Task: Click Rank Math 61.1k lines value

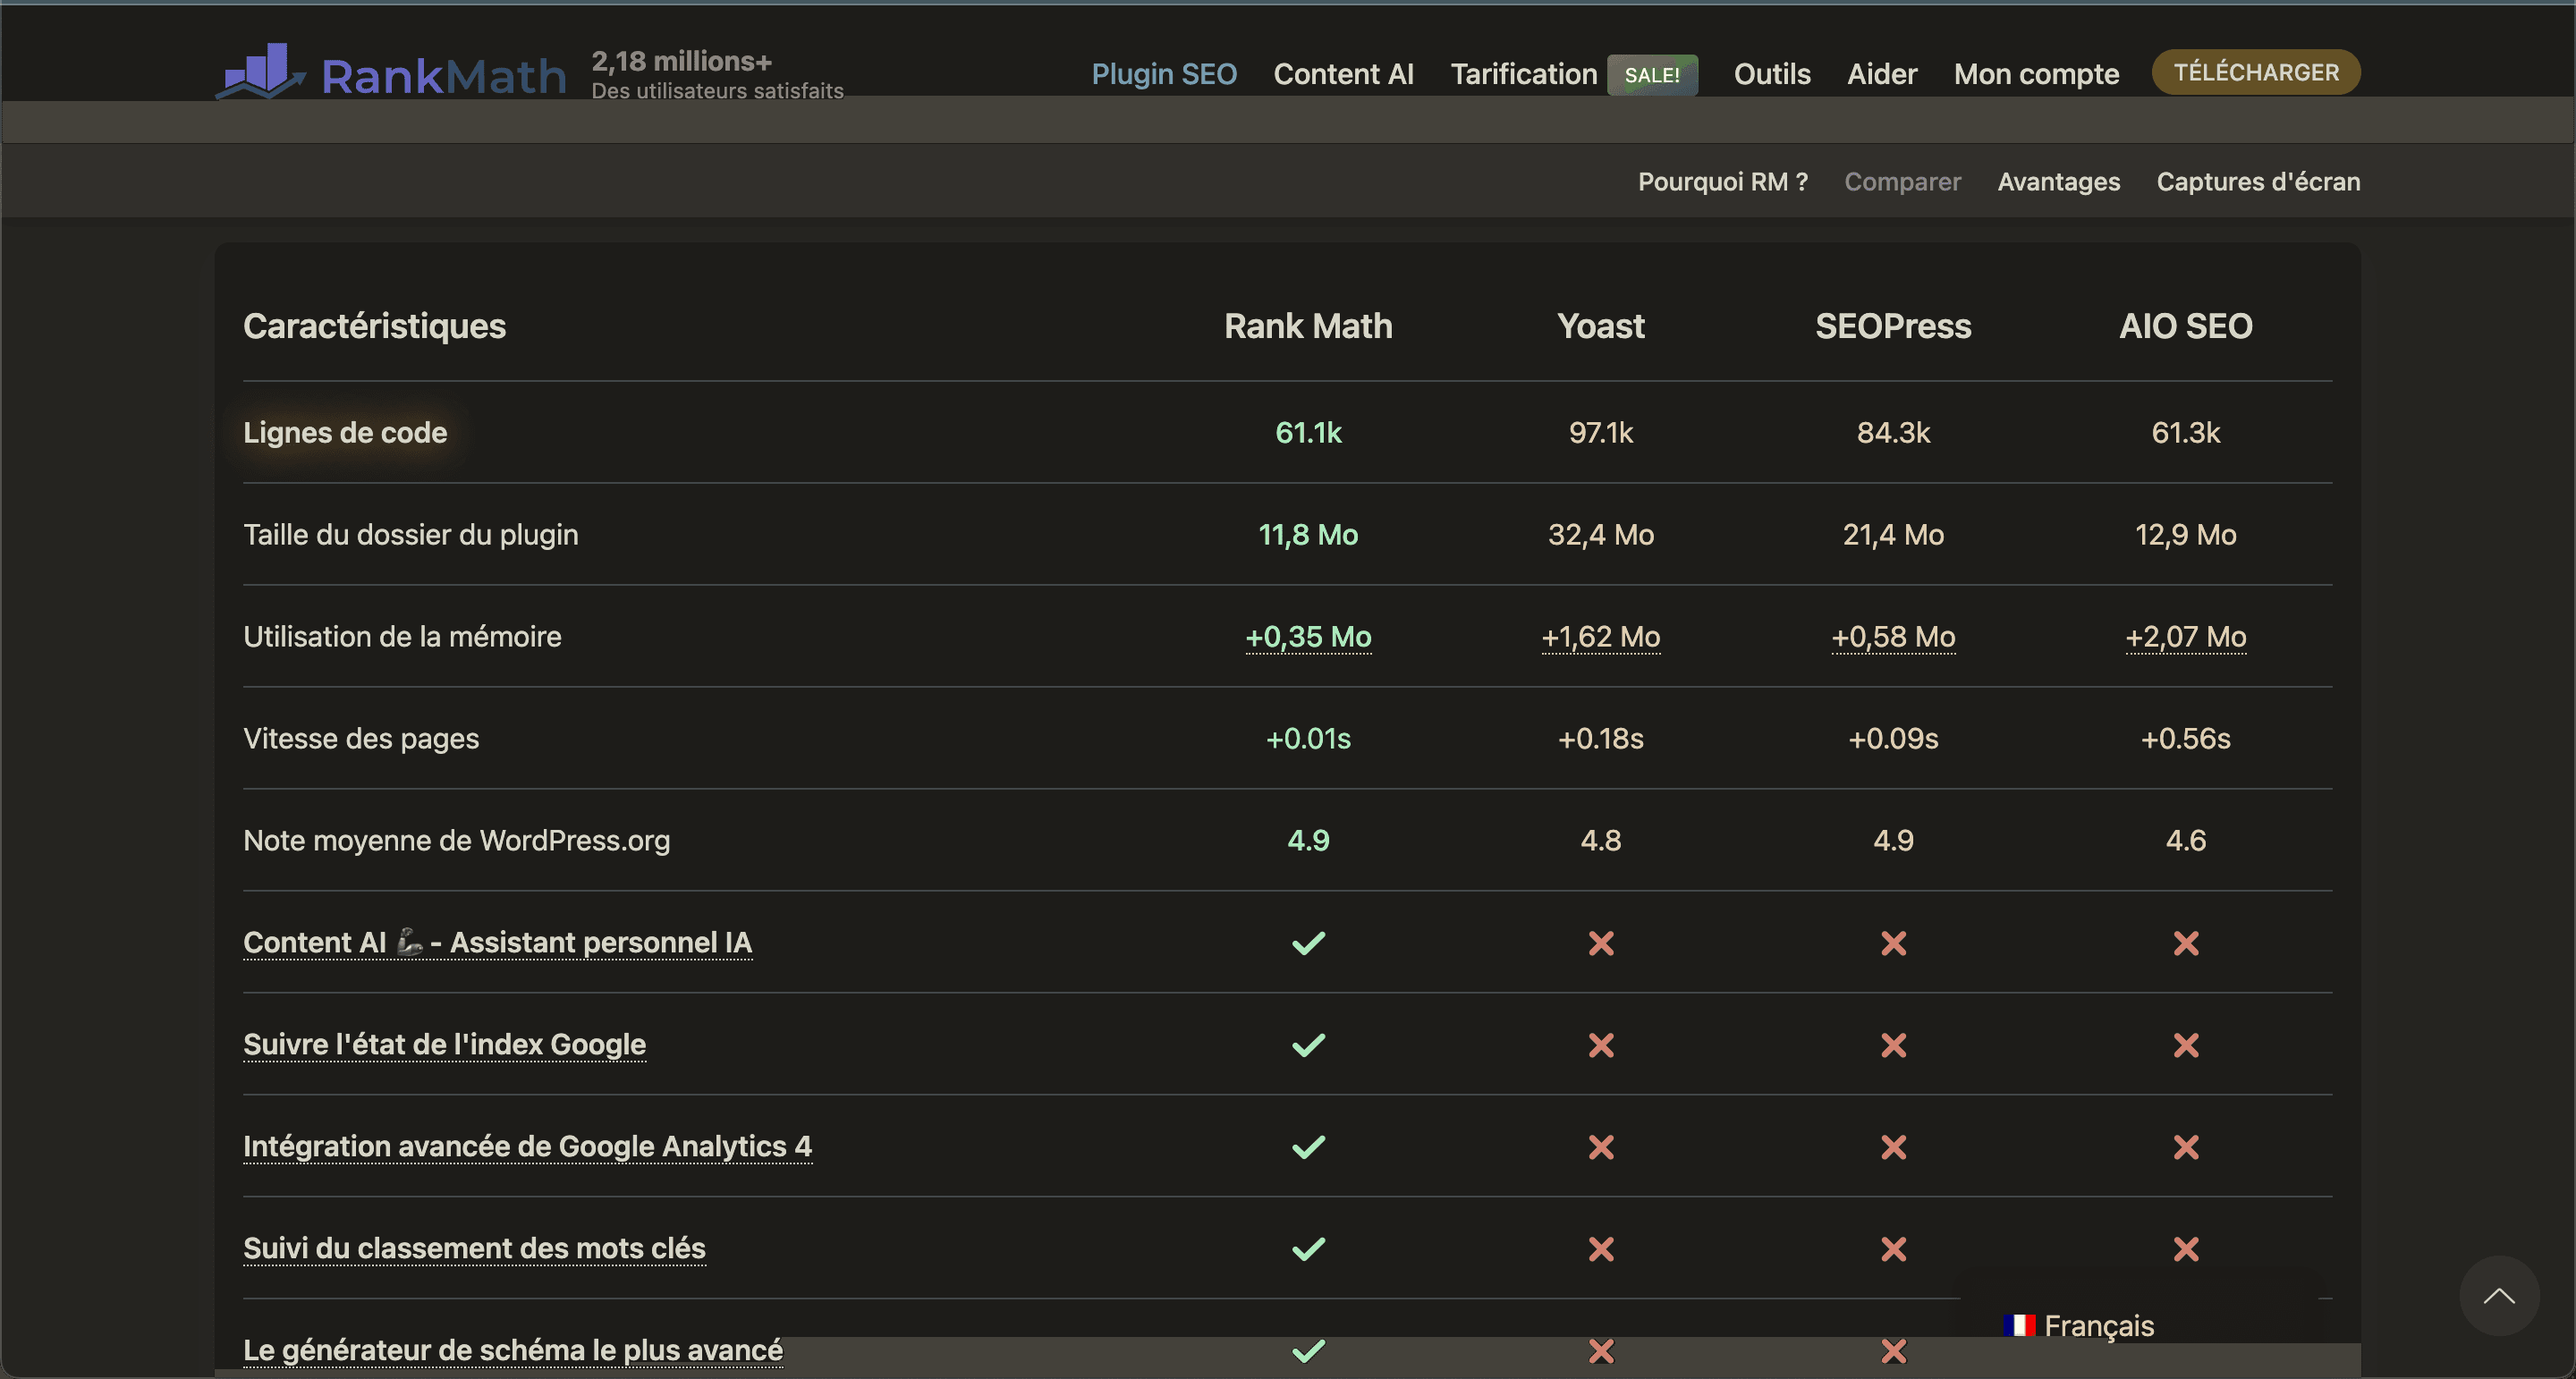Action: tap(1308, 432)
